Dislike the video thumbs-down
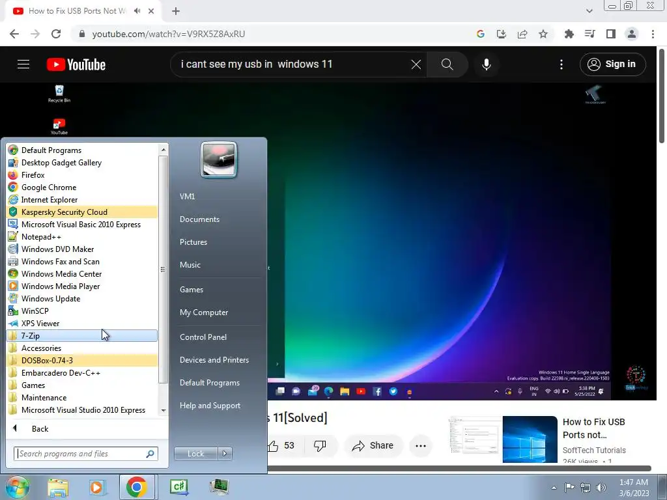667x500 pixels. pyautogui.click(x=320, y=445)
